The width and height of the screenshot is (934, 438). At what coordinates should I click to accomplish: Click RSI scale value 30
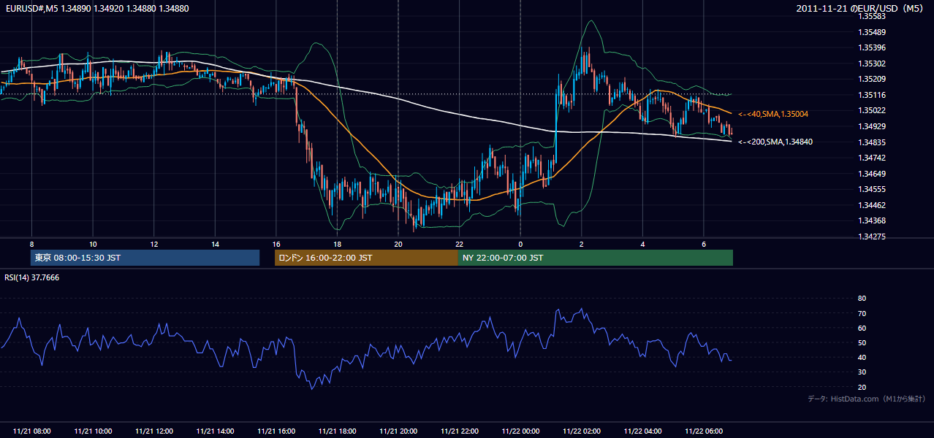(x=862, y=372)
